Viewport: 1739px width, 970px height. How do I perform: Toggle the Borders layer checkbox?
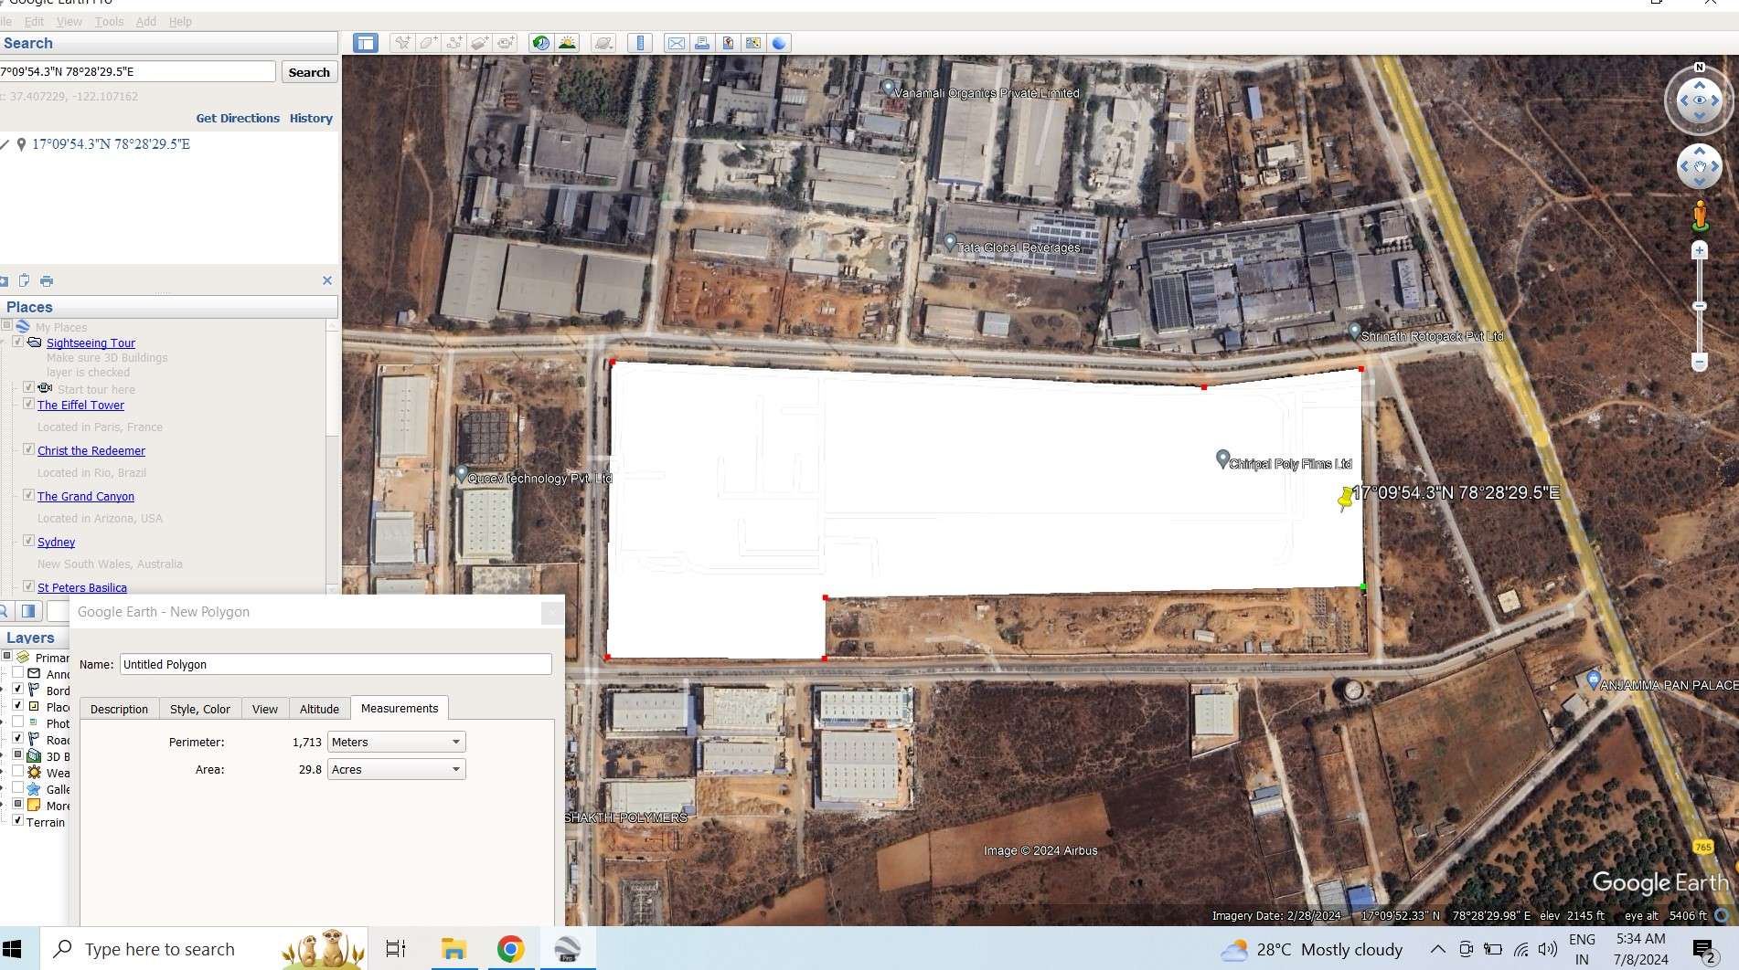[17, 690]
